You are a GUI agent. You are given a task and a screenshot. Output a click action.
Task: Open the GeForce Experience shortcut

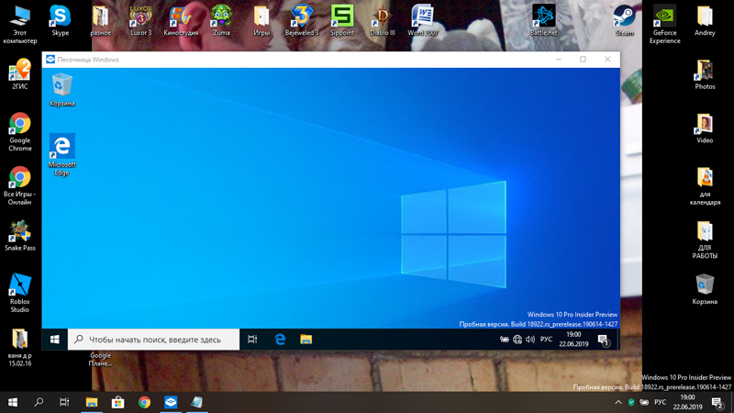(x=665, y=17)
